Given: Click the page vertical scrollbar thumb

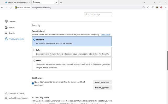Looking at the screenshot, I should tap(167, 61).
